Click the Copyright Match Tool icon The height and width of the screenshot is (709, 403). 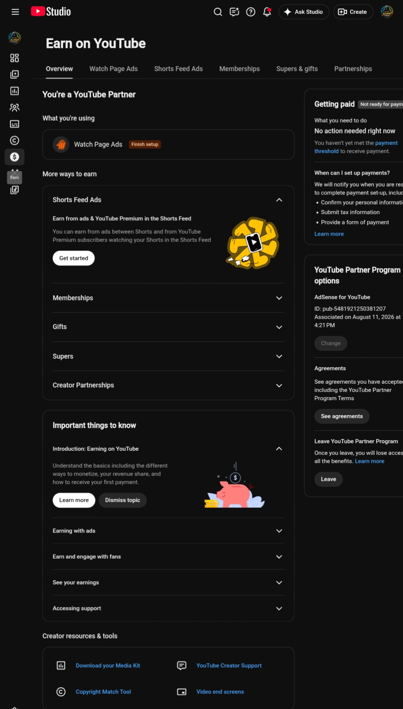(x=61, y=692)
